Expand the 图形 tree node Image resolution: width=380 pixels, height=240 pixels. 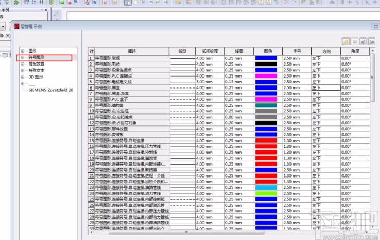(x=23, y=51)
